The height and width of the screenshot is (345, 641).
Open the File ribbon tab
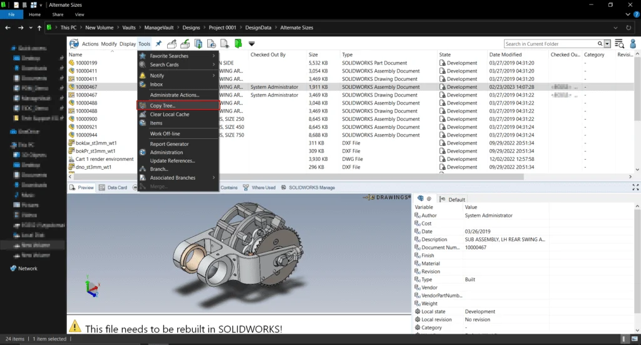coord(11,14)
